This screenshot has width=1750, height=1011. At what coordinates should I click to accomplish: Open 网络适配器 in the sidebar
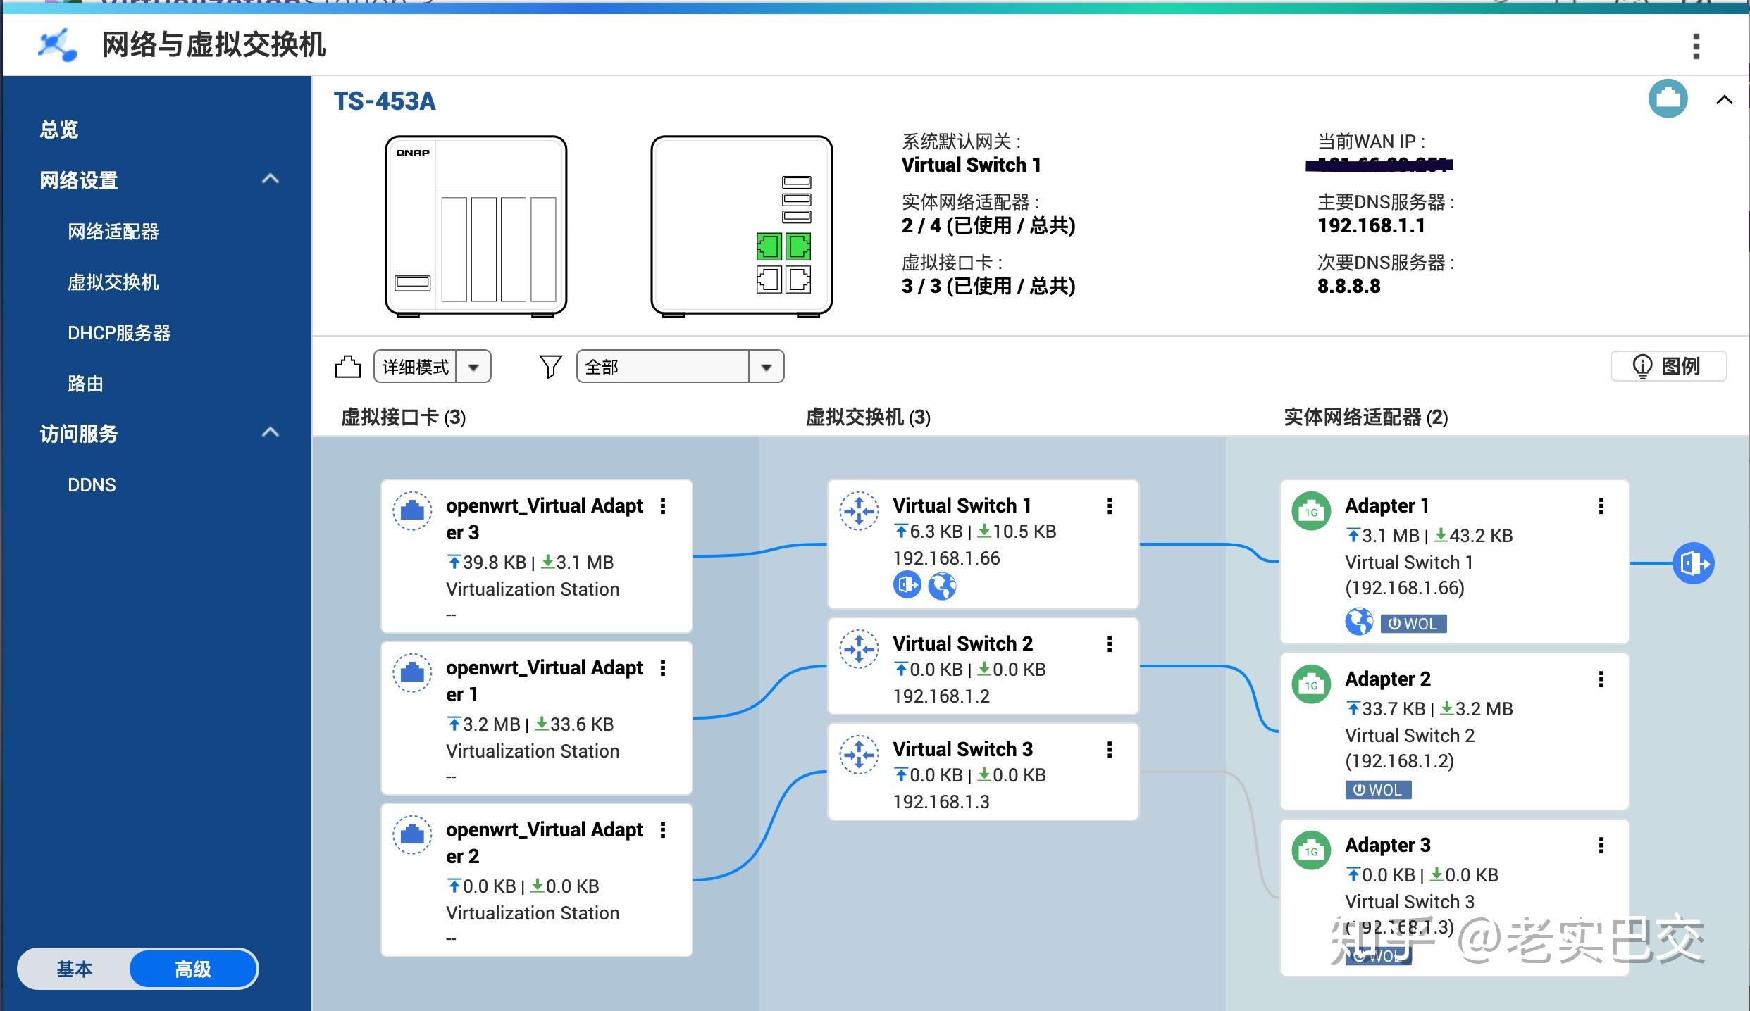pyautogui.click(x=113, y=232)
